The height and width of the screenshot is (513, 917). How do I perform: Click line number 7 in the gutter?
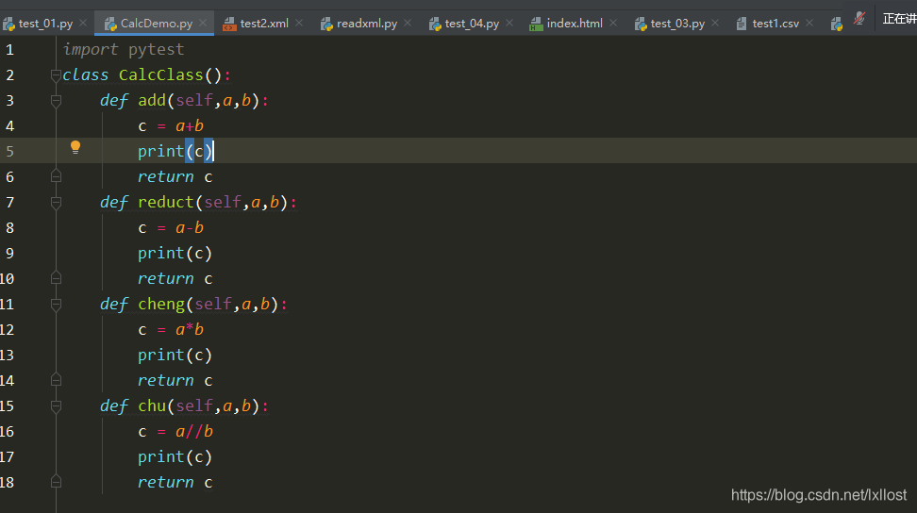coord(9,203)
